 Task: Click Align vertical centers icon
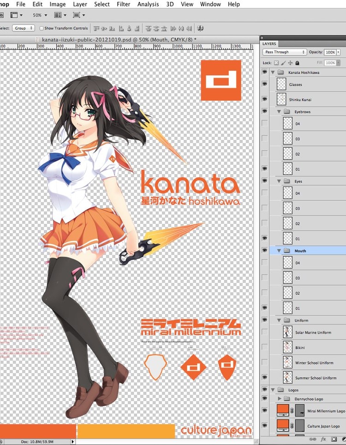click(104, 28)
